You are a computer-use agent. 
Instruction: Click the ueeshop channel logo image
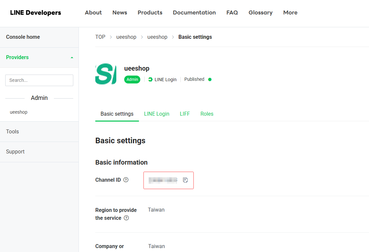106,74
